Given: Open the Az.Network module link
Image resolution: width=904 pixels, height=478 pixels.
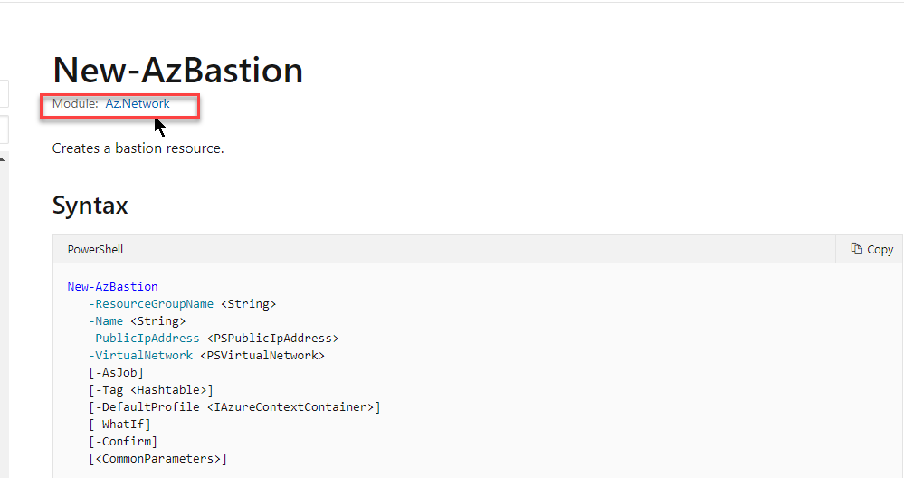Looking at the screenshot, I should [138, 104].
